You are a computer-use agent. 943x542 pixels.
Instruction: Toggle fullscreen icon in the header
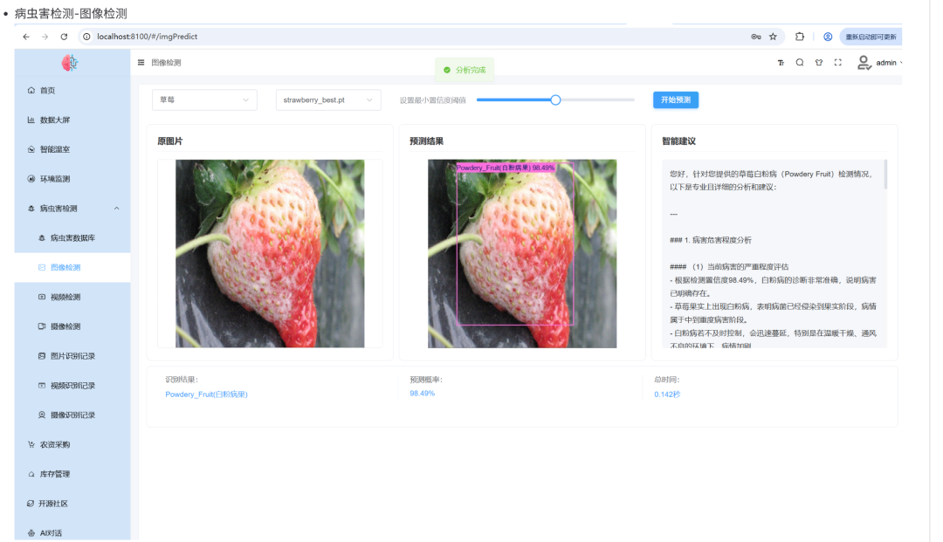tap(837, 63)
